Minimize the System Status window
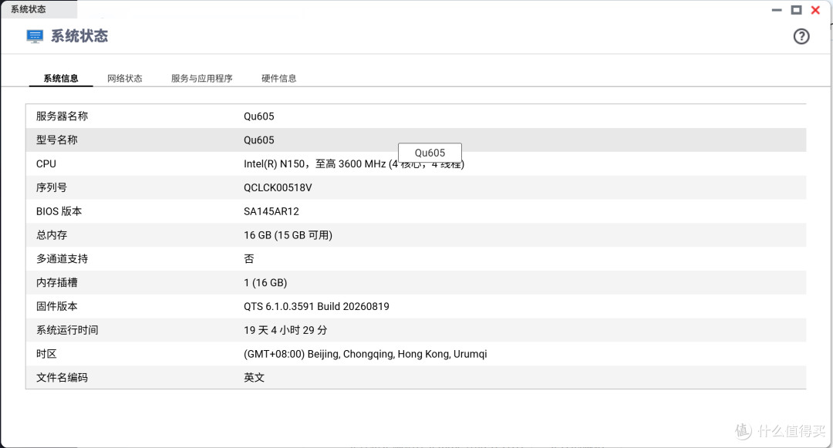 point(777,10)
